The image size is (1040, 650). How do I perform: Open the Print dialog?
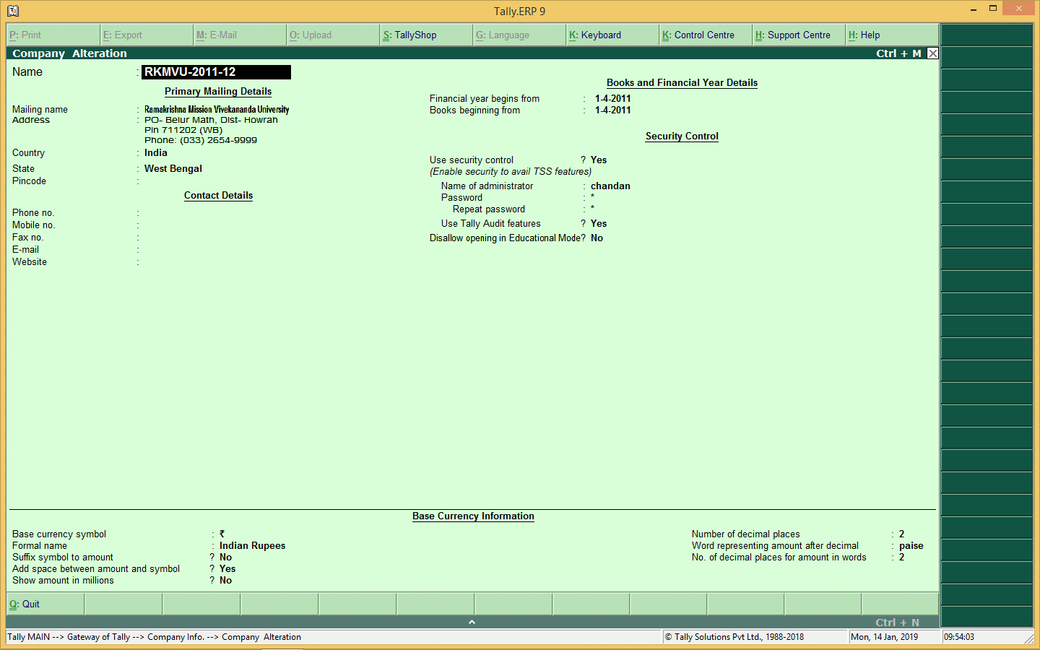pos(53,34)
